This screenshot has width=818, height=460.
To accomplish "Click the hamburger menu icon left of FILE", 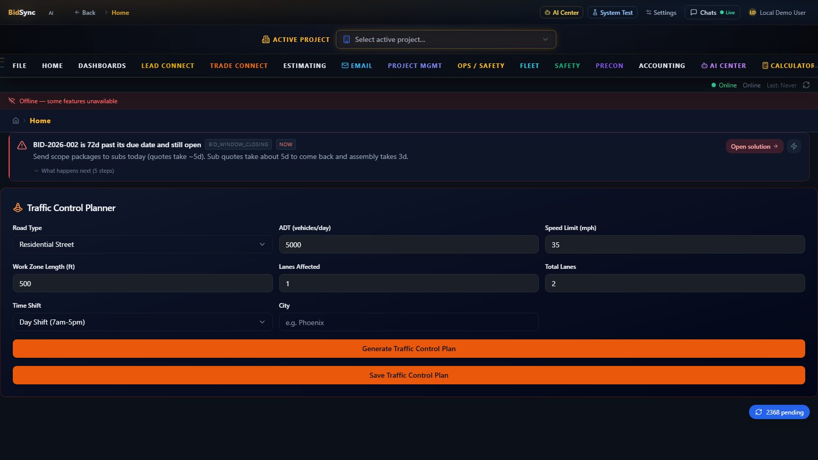I will pyautogui.click(x=2, y=63).
